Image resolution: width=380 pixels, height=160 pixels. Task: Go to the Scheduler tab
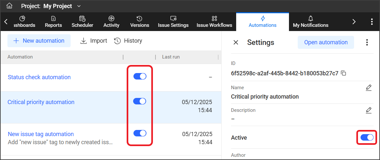tap(82, 22)
